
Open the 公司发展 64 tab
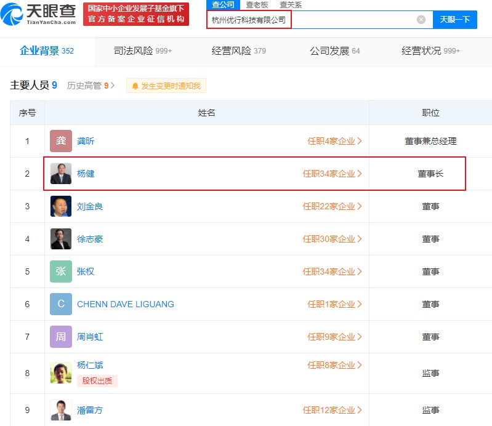point(335,51)
